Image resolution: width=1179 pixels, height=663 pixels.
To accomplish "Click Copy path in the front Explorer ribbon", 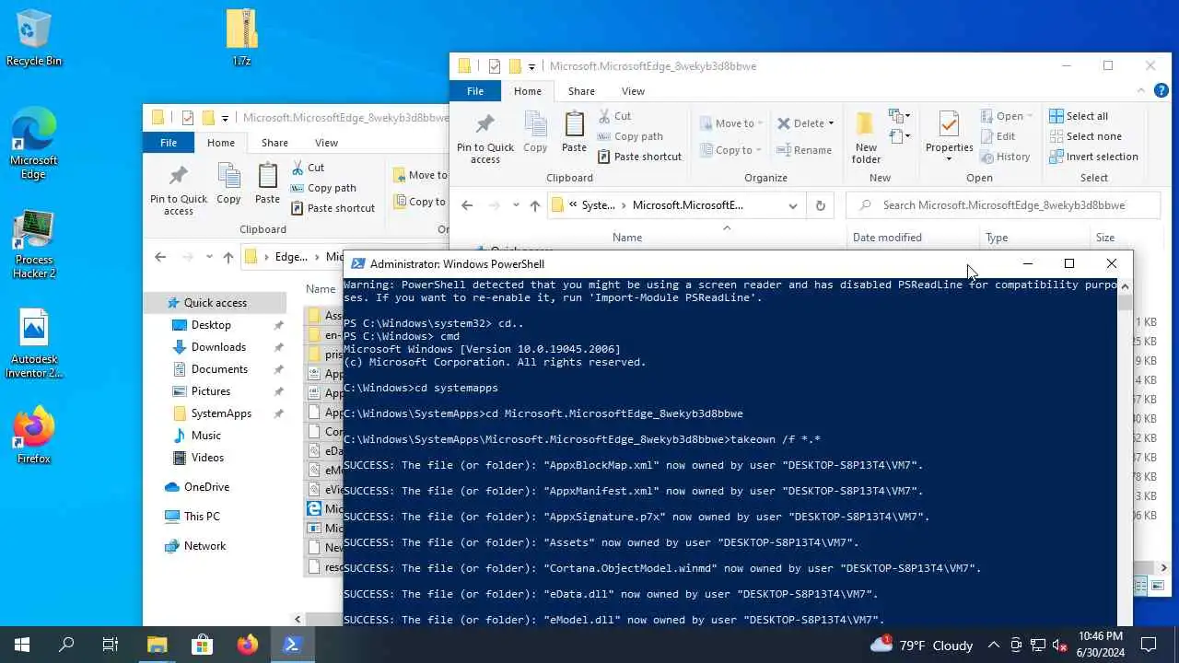I will point(630,136).
